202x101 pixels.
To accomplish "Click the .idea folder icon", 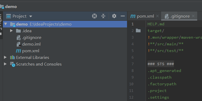I will point(18,31).
